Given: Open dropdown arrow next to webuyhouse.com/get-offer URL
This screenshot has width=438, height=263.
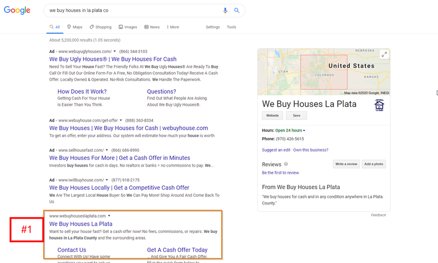Looking at the screenshot, I should tap(120, 121).
